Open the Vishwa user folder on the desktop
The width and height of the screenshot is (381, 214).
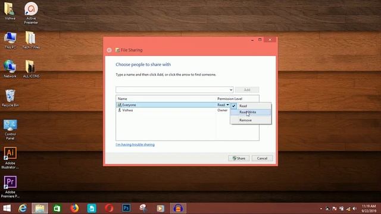tap(10, 11)
